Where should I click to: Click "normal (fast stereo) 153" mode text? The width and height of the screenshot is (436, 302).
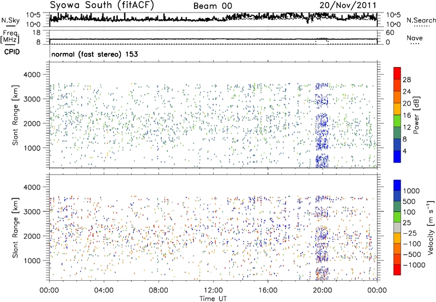tap(94, 54)
